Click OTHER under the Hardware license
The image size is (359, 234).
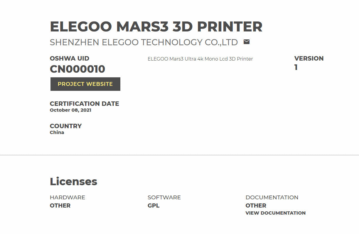(x=60, y=205)
